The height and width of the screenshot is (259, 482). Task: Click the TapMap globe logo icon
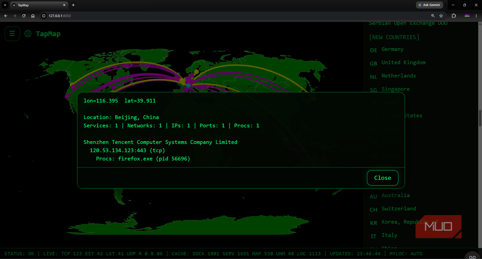point(28,34)
